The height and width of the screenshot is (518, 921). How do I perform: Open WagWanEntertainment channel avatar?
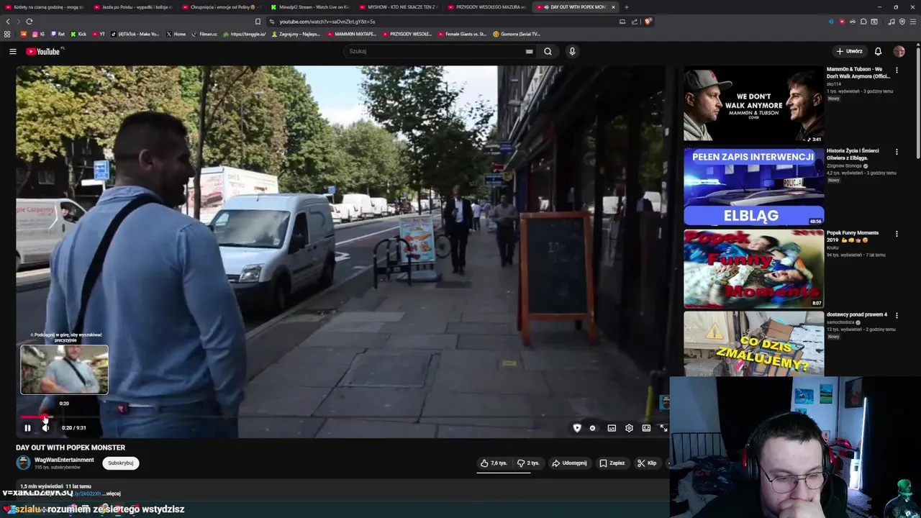(x=23, y=463)
